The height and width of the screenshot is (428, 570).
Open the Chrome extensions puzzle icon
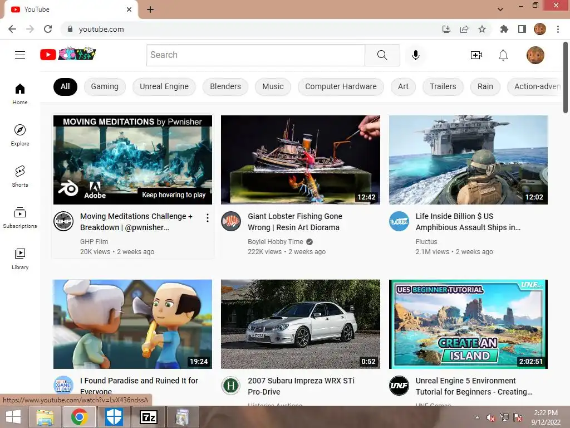point(504,29)
